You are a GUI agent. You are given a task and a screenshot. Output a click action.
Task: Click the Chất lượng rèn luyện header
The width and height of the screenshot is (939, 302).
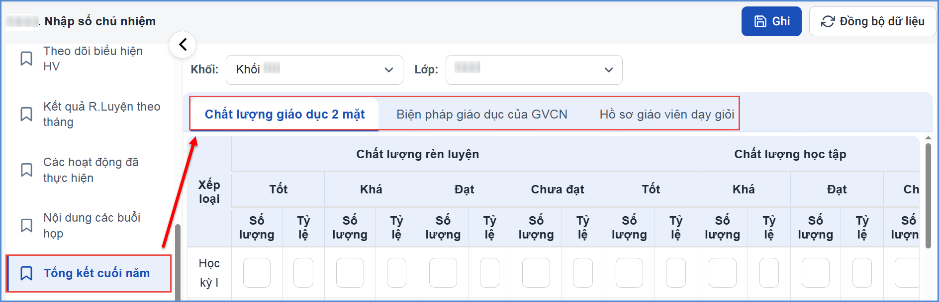coord(418,154)
